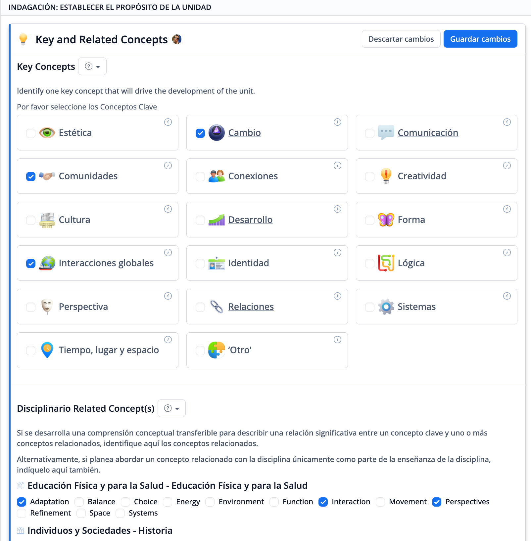Click the Relaciones concept link
Screen dimensions: 531x541
(x=251, y=307)
